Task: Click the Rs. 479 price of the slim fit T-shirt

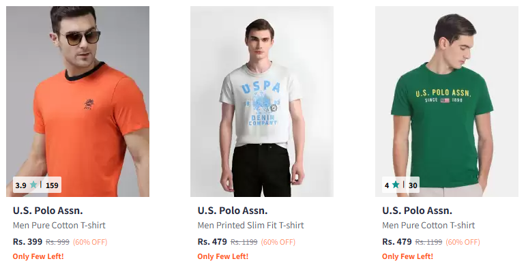Action: 212,242
